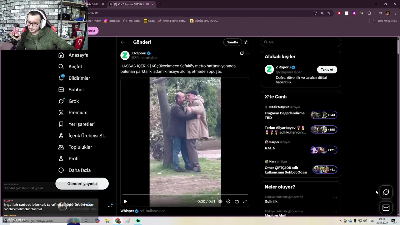Image resolution: width=400 pixels, height=225 pixels.
Task: Join Terlan Aliyarbeyov live space
Action: [285, 130]
